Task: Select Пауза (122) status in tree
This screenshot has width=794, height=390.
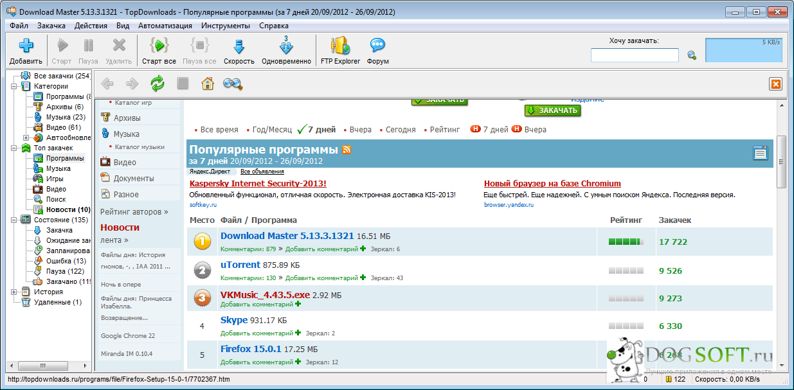Action: (x=65, y=271)
